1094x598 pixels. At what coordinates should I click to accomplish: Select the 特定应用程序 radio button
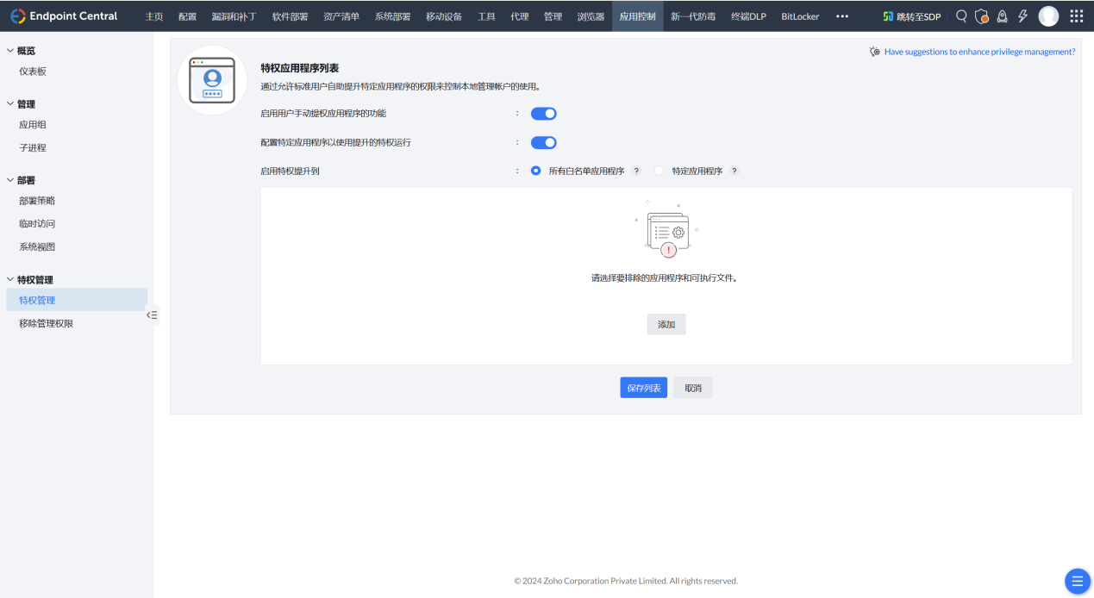point(660,171)
